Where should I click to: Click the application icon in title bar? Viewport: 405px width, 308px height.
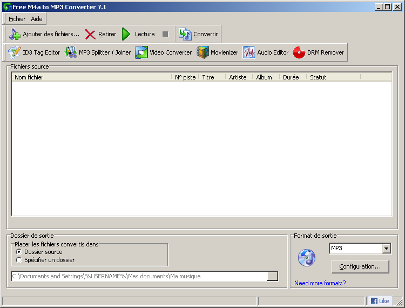pos(7,7)
